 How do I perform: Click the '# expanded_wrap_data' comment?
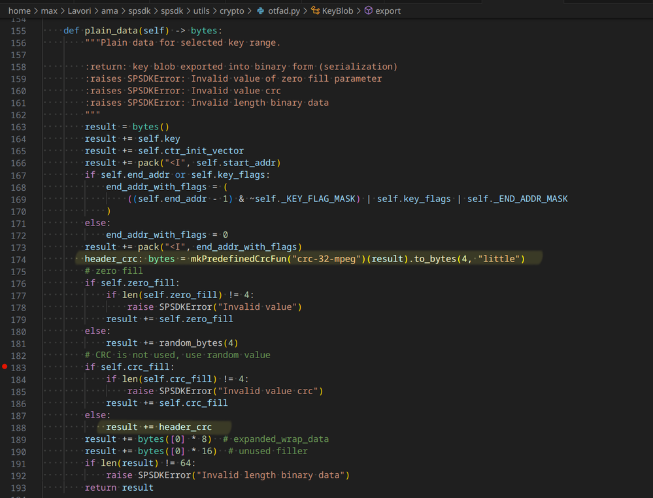click(x=276, y=439)
